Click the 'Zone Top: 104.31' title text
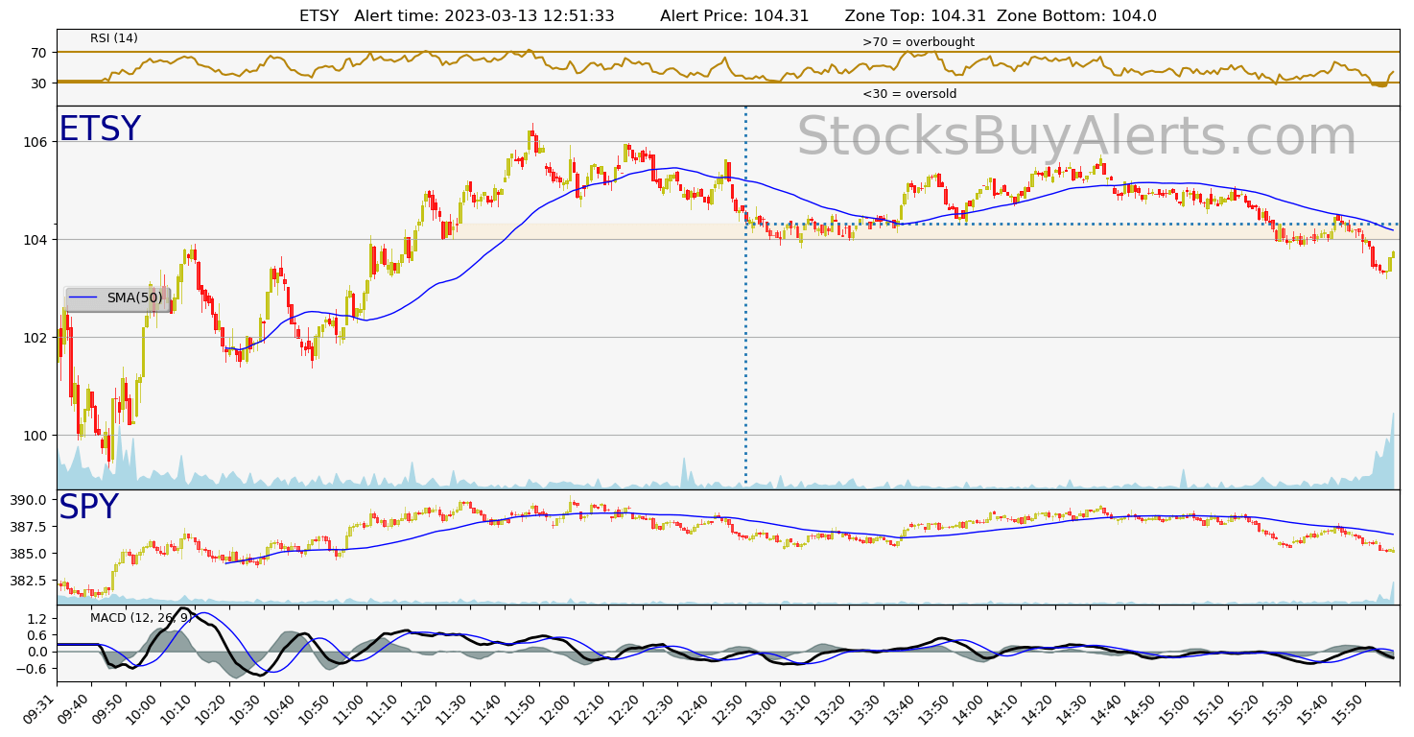The image size is (1414, 737). pyautogui.click(x=916, y=16)
